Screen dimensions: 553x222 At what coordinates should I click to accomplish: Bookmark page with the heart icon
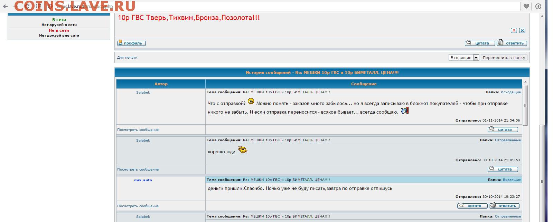(x=526, y=6)
